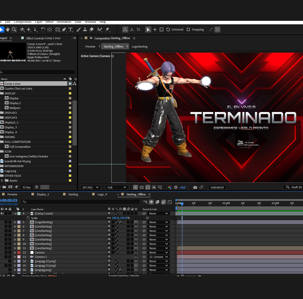Select the Zoom magnifier tool

tap(14, 30)
